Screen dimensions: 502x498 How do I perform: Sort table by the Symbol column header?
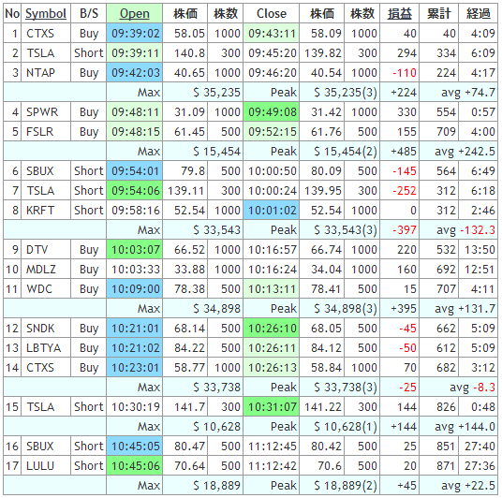point(46,14)
